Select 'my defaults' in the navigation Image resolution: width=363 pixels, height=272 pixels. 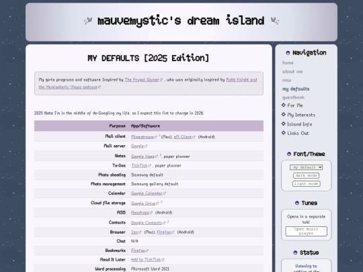[296, 89]
